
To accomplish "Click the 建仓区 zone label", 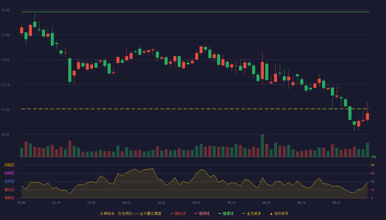I will (9, 190).
